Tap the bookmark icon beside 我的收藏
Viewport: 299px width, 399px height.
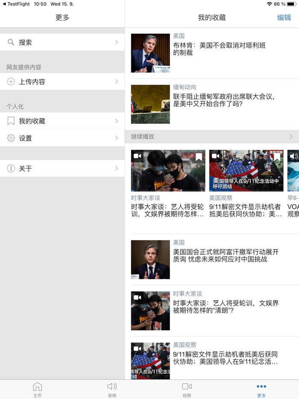coord(11,121)
